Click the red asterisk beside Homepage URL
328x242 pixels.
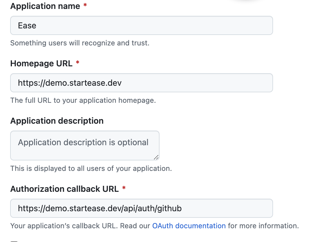click(x=77, y=63)
